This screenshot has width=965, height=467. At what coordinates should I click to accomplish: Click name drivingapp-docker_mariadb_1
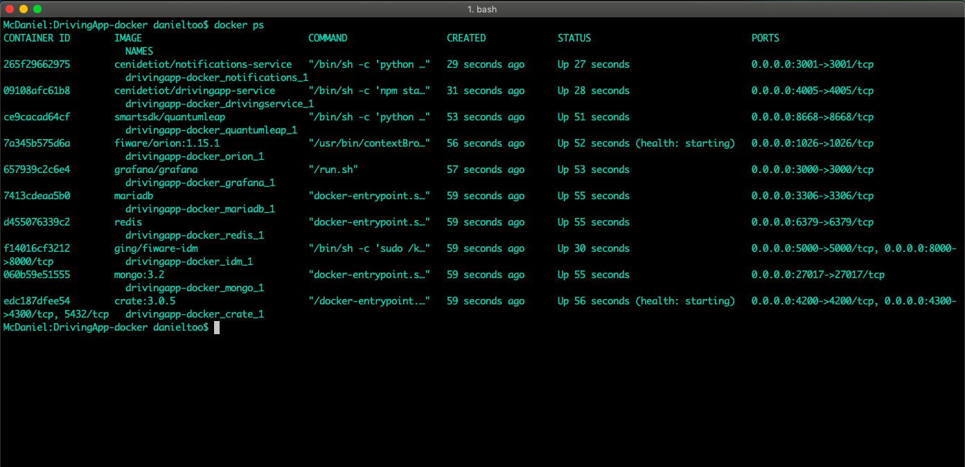click(200, 209)
